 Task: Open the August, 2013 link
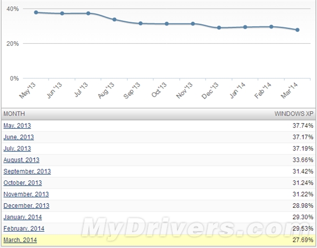tap(22, 160)
